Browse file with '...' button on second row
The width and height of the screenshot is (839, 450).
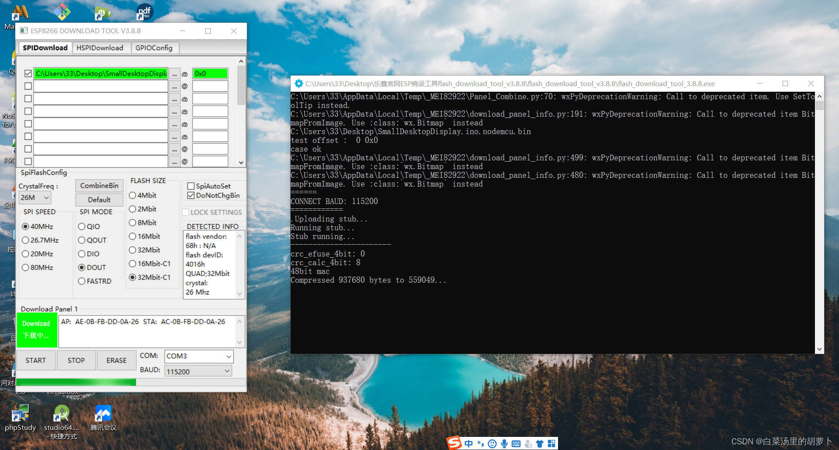pos(174,87)
